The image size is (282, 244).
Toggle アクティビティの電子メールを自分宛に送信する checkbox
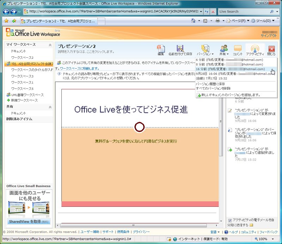(x=230, y=220)
